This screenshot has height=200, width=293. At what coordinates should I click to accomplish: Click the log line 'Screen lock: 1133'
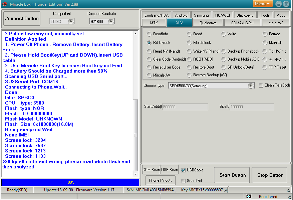(x=25, y=156)
